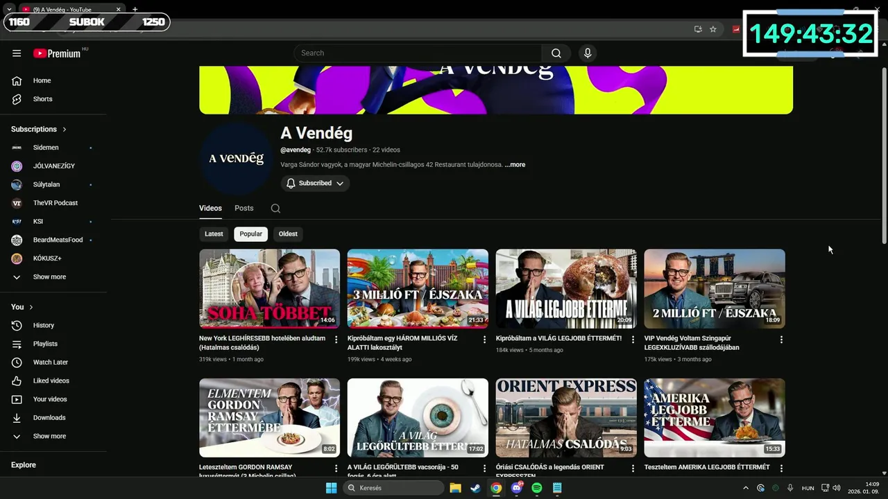Open ORIENT EXPRESS video thumbnail

coord(566,417)
